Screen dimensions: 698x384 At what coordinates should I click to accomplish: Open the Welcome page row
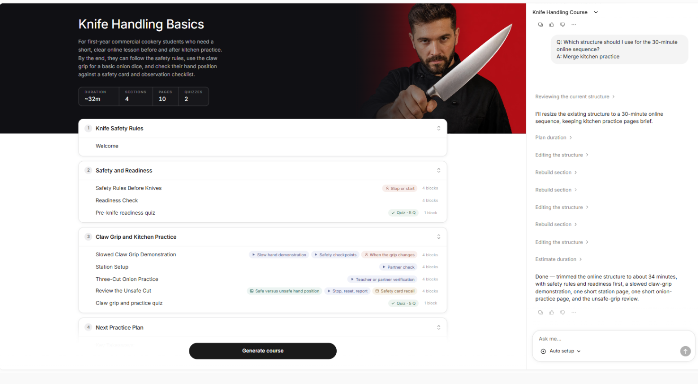point(263,146)
